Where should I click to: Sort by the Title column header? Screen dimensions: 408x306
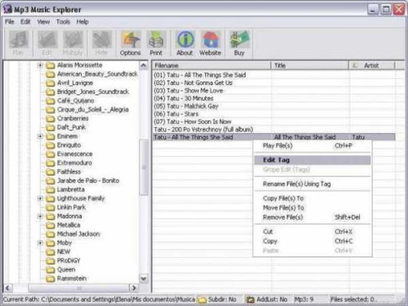(x=310, y=65)
